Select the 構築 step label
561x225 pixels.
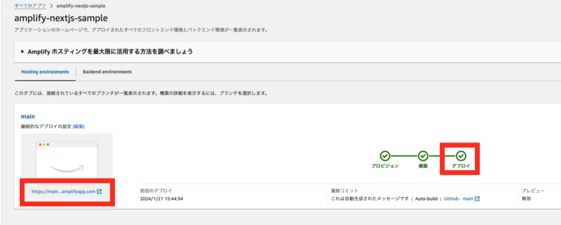(423, 165)
